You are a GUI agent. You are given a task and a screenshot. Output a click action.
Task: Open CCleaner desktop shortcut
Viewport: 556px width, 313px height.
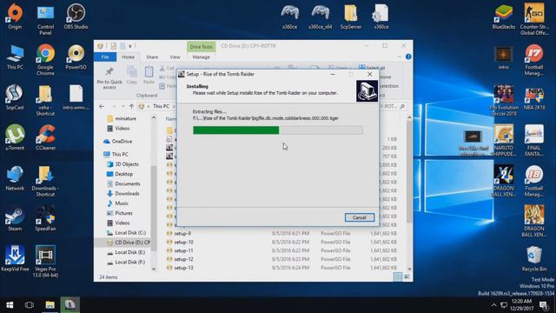coord(45,137)
